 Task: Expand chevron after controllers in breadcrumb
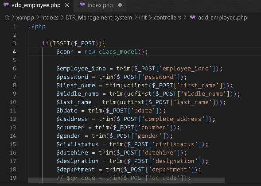point(185,18)
